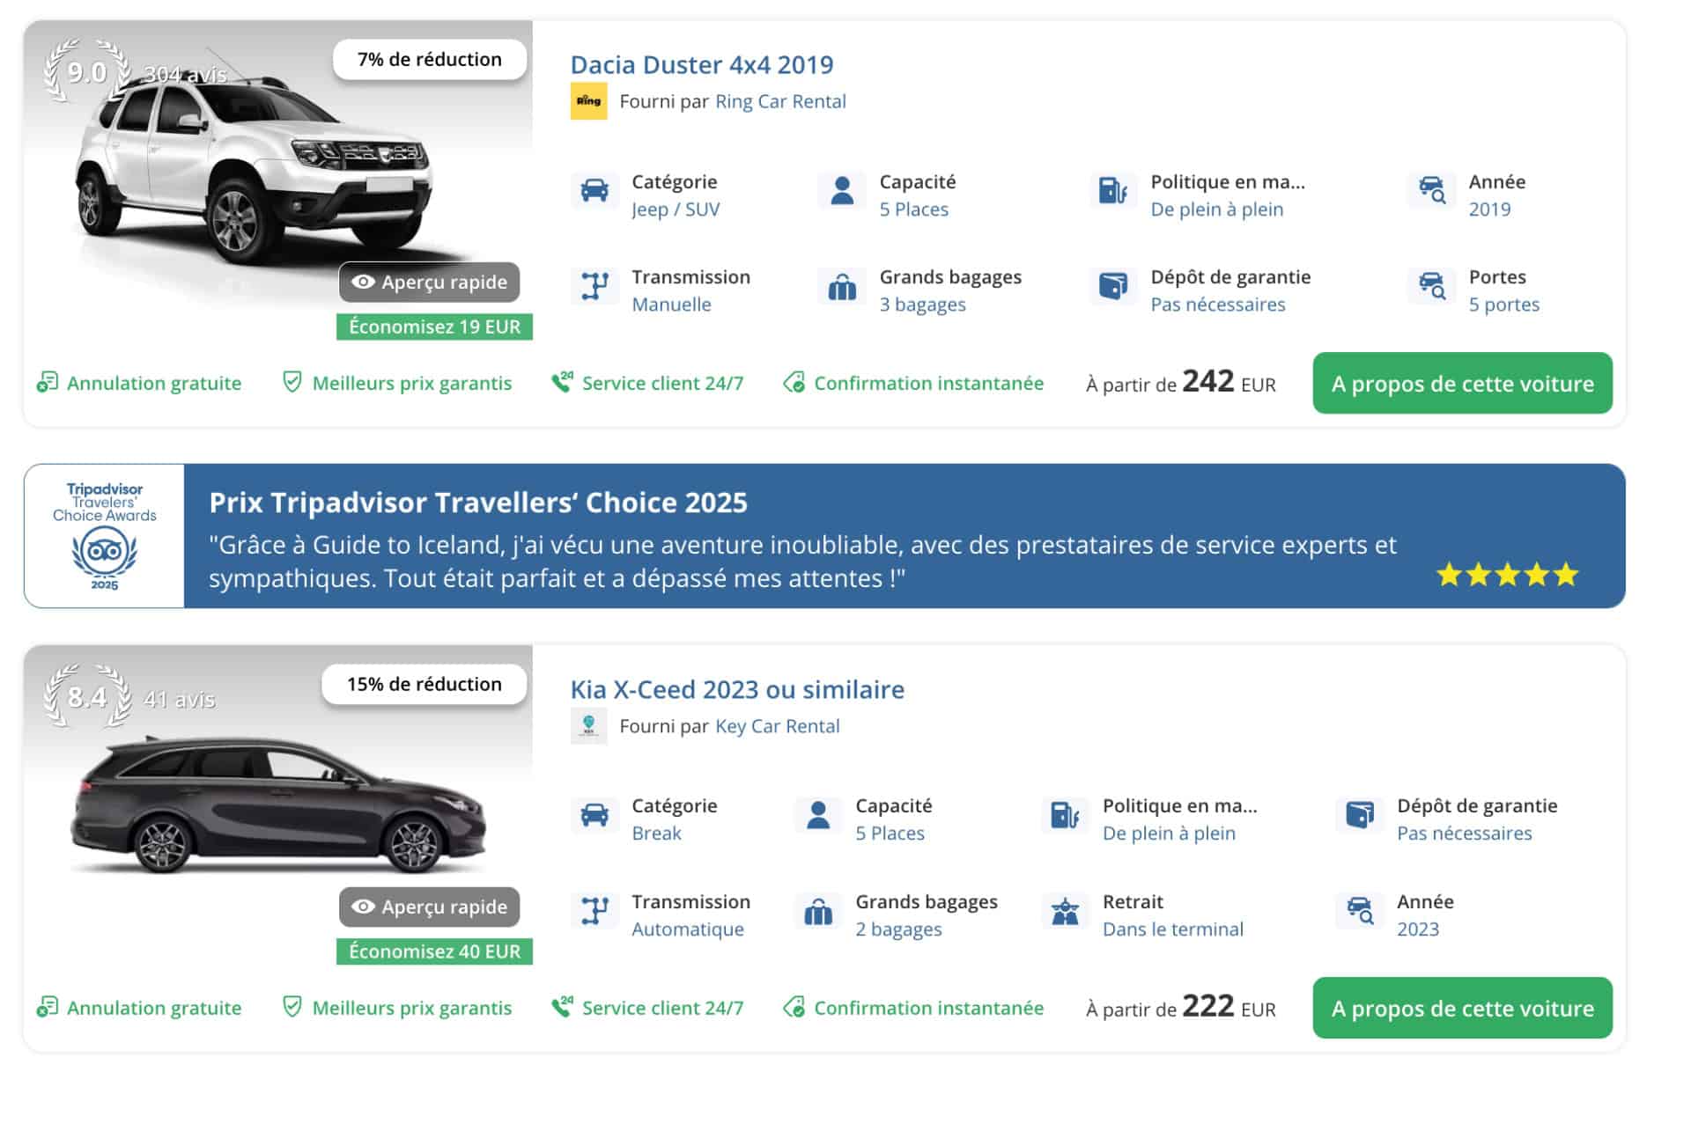Click the Tripadvisor Travelers' Choice 2025 badge
The width and height of the screenshot is (1691, 1131).
click(104, 536)
